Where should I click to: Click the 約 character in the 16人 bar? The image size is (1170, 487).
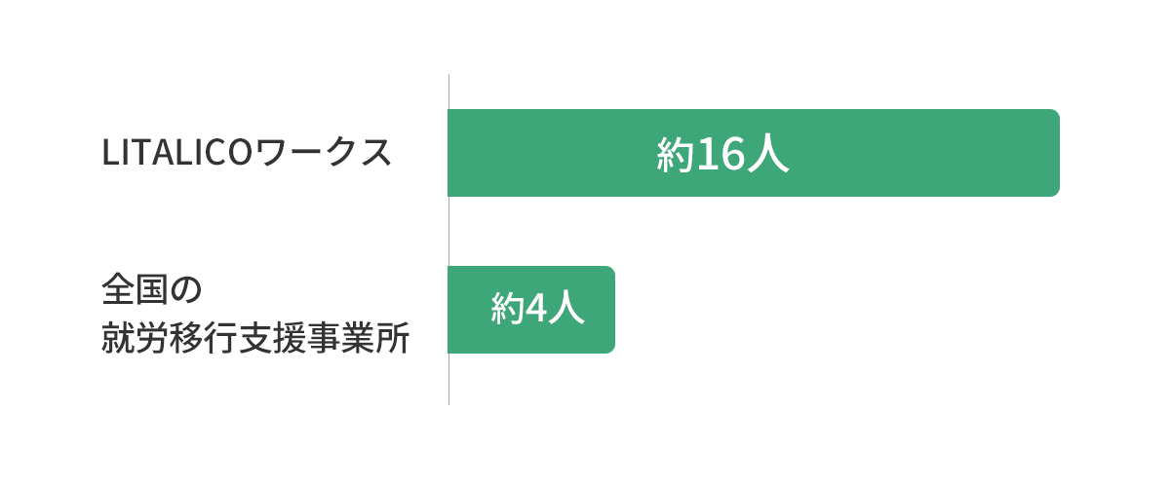[675, 154]
